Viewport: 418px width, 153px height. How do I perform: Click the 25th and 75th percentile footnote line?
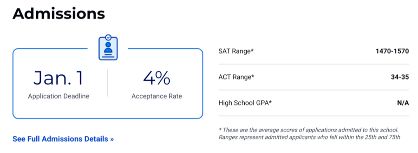pos(310,137)
